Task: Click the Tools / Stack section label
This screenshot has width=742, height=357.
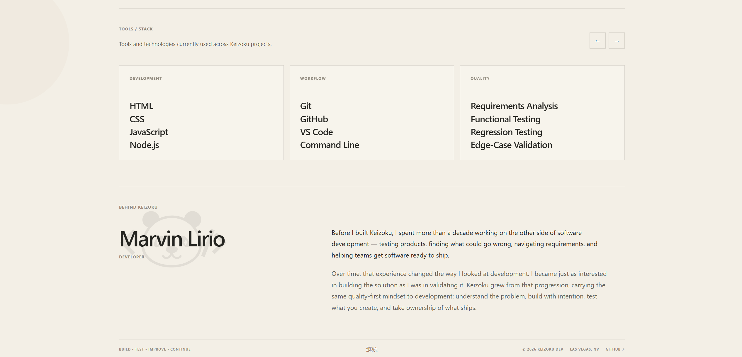Action: coord(136,29)
